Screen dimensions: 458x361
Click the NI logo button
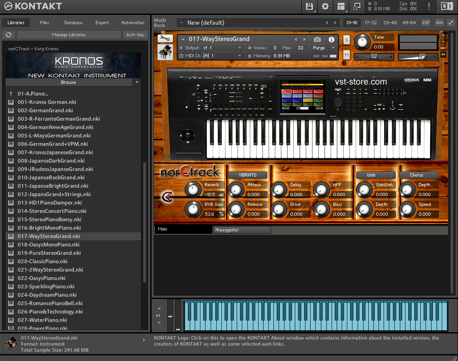click(447, 6)
